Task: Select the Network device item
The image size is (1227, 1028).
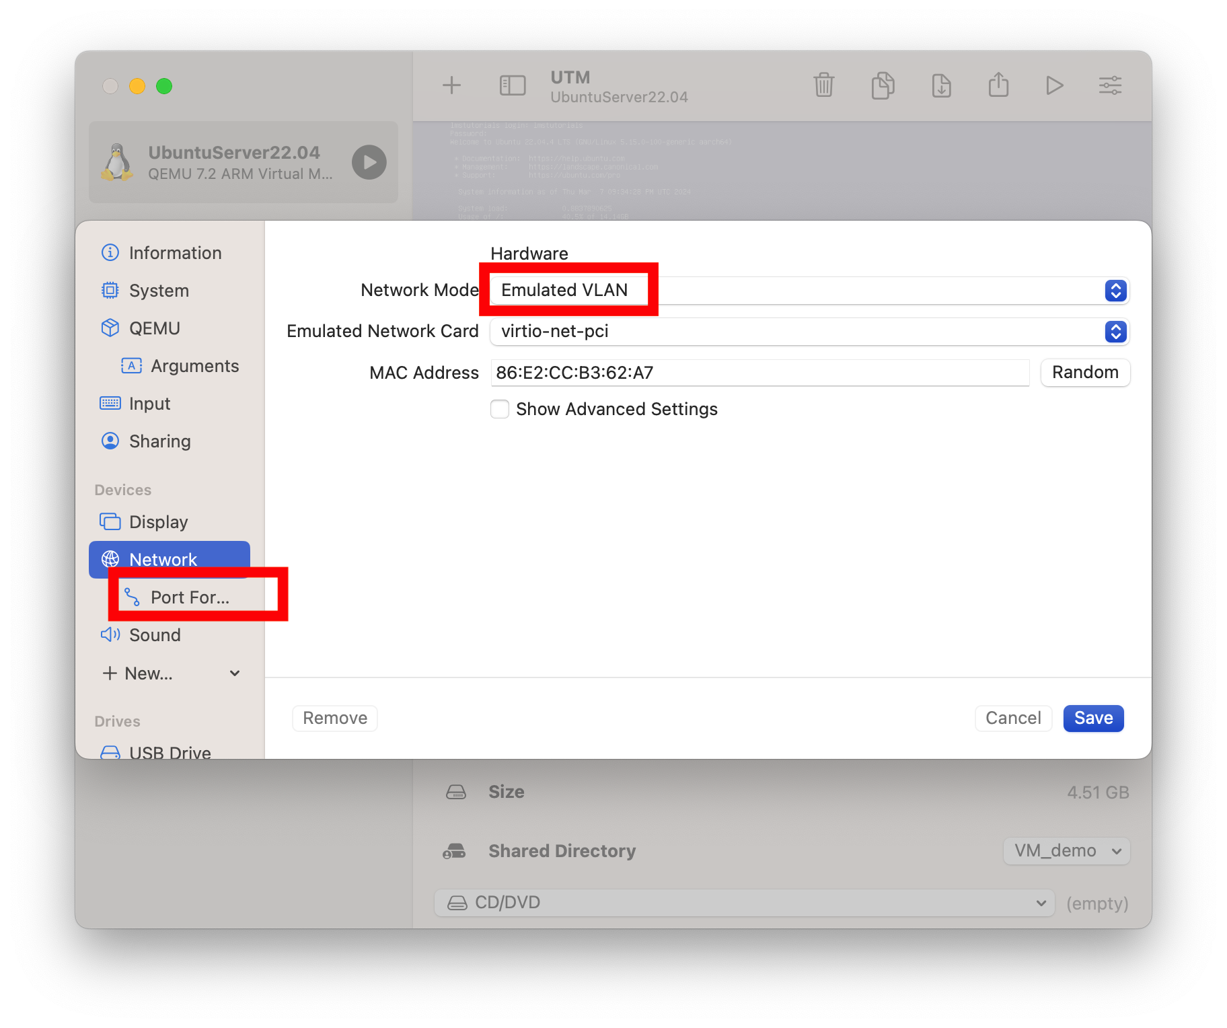Action: pyautogui.click(x=170, y=560)
